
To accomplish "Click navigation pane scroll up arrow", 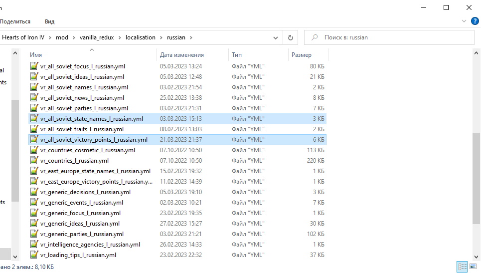I will point(15,53).
